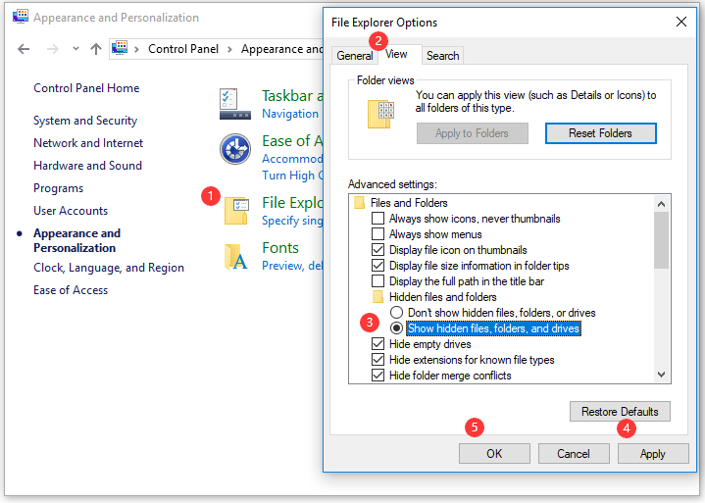The height and width of the screenshot is (503, 705).
Task: Click the Advanced settings scroll down arrow
Action: click(661, 375)
